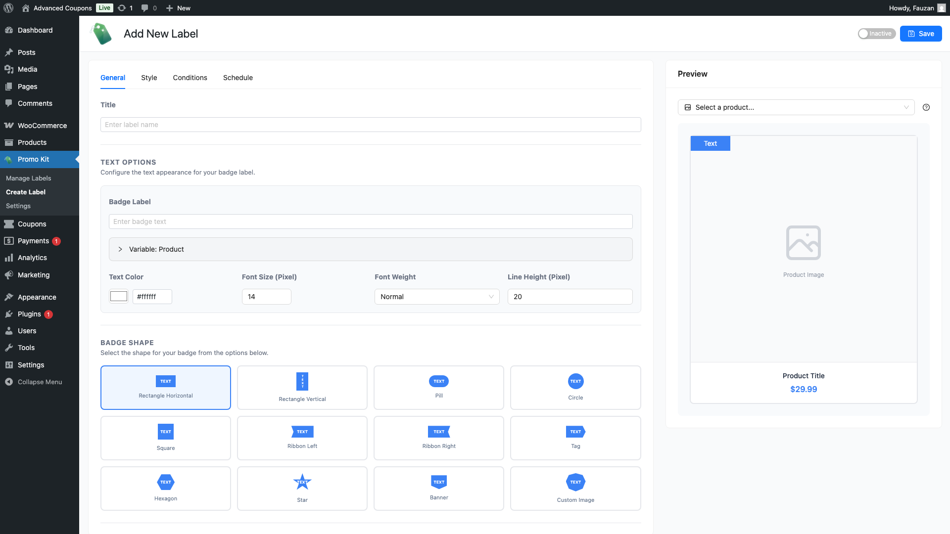950x534 pixels.
Task: Select the Hexagon badge shape
Action: point(165,488)
